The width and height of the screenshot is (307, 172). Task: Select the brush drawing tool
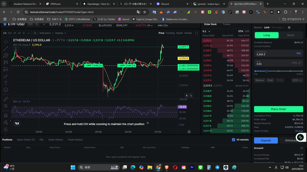pyautogui.click(x=6, y=76)
